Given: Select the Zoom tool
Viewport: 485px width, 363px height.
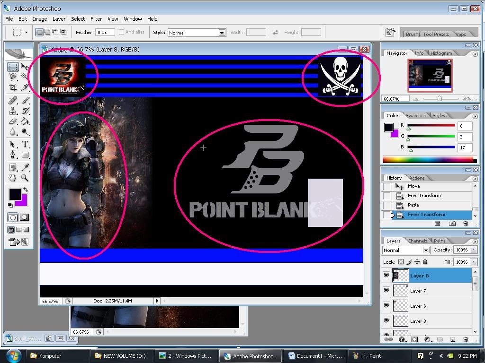Looking at the screenshot, I should point(25,178).
